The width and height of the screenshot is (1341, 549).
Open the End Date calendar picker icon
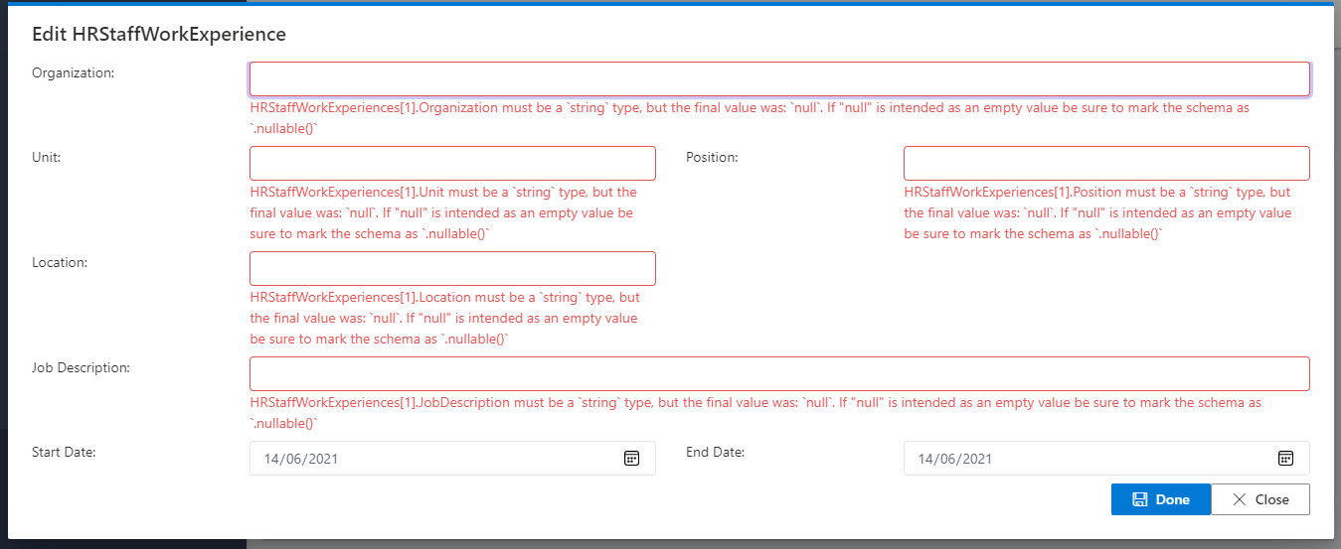1284,458
